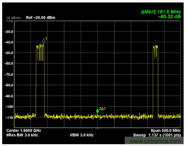Select the green 2Δ1 delta marker diamond
Viewport: 187px width, 146px height.
(98, 111)
